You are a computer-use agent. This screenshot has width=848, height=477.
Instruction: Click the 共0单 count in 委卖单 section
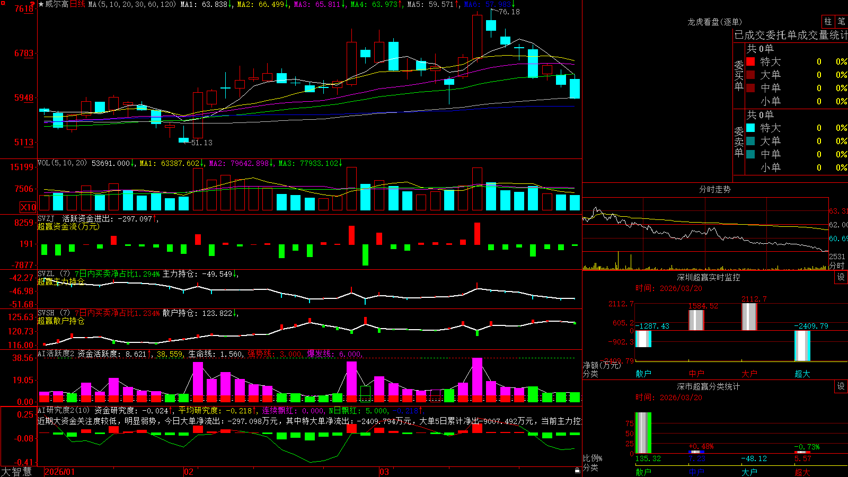pyautogui.click(x=760, y=115)
